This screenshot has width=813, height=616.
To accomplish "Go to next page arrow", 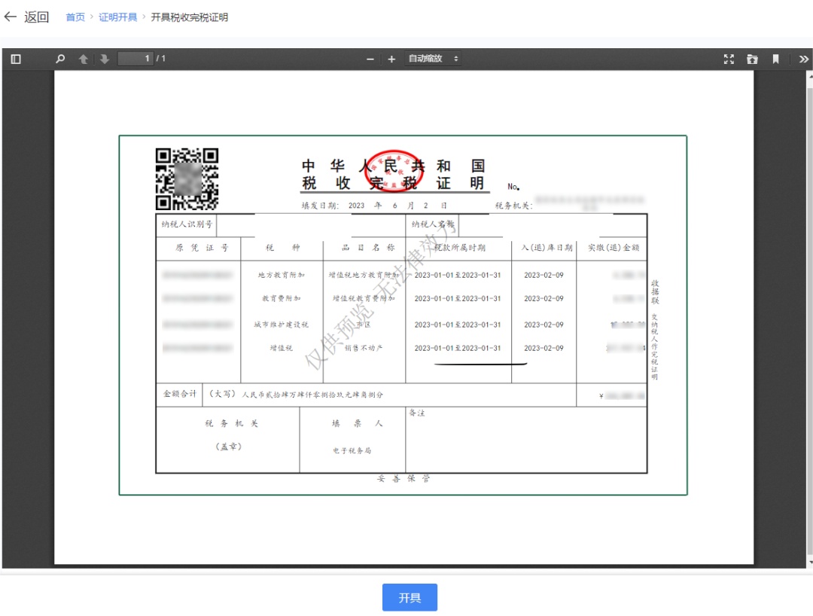I will [x=105, y=59].
